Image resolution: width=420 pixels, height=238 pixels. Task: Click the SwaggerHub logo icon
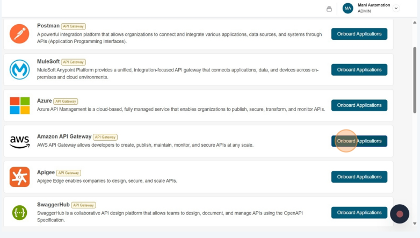20,213
